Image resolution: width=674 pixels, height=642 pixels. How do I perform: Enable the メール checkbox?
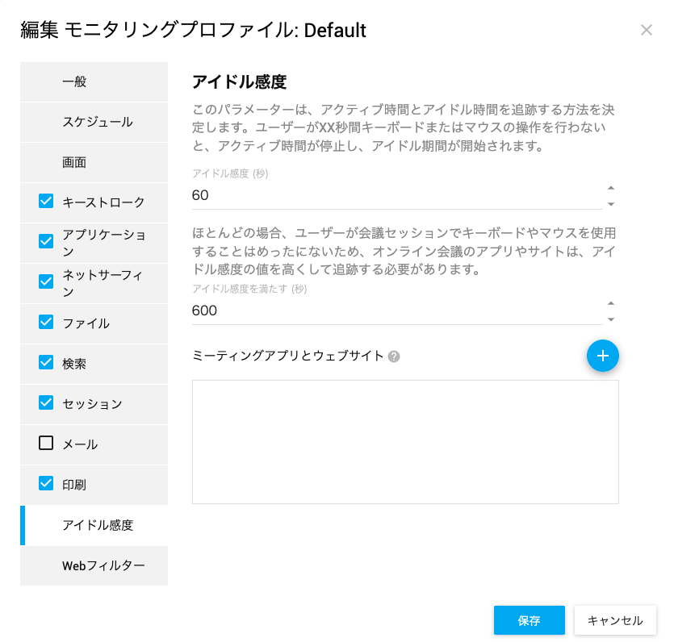tap(46, 443)
